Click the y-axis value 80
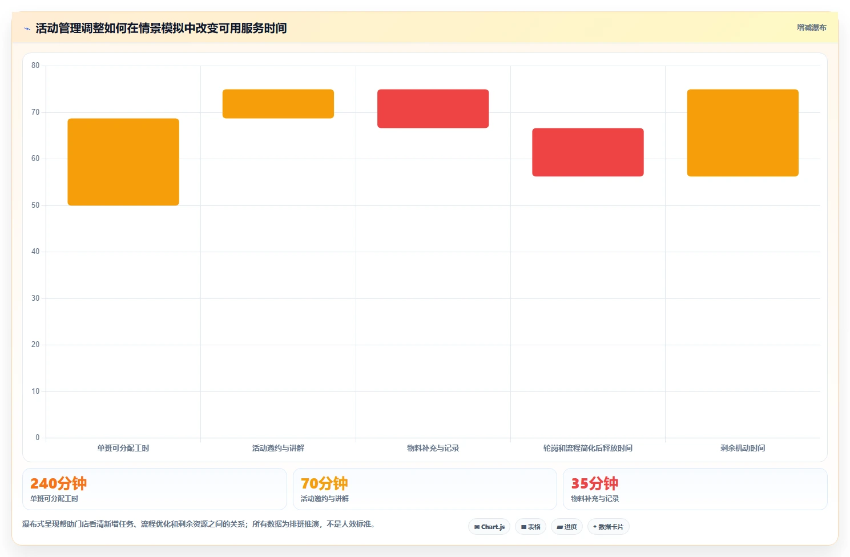 (x=35, y=66)
